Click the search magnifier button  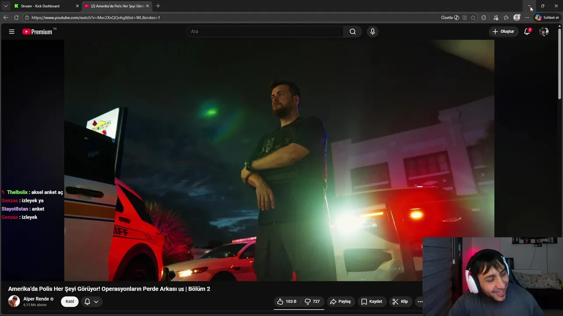point(353,32)
